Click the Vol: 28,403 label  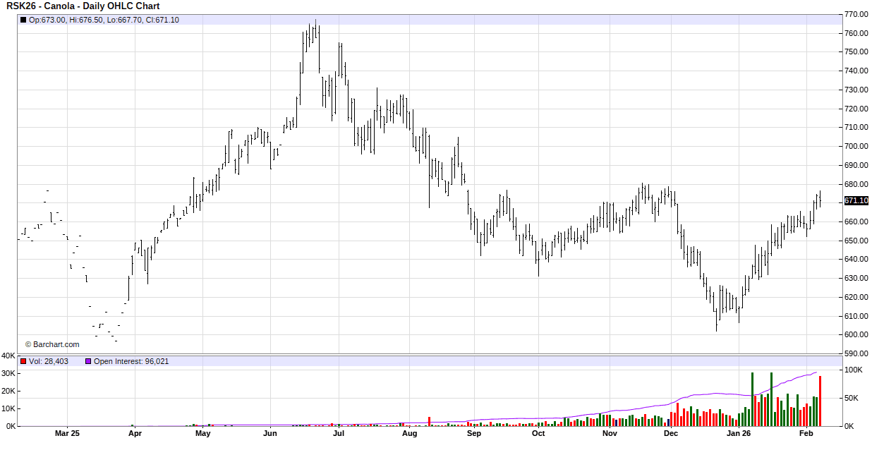coord(49,361)
